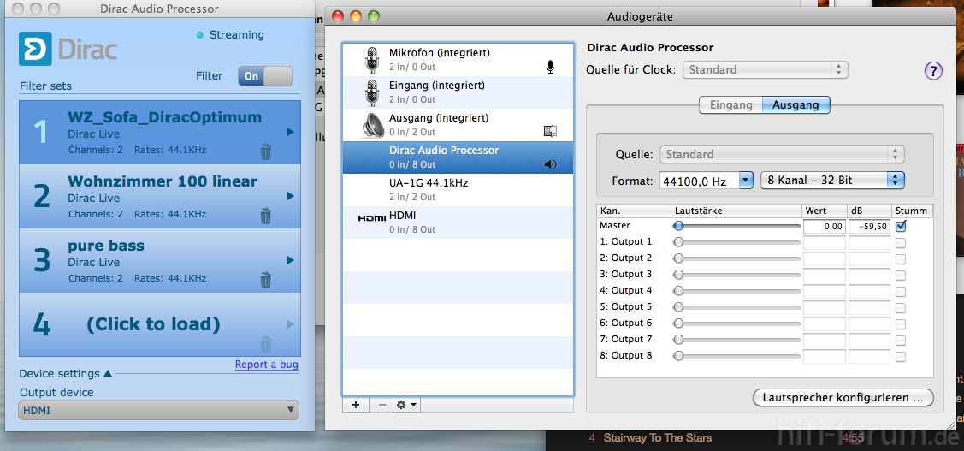
Task: Select UA-1G 44.1kHz device row
Action: (x=458, y=189)
